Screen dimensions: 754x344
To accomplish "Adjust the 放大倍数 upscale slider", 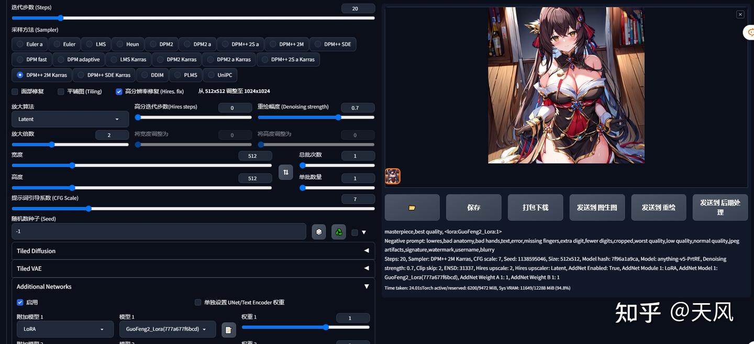I will pyautogui.click(x=70, y=144).
